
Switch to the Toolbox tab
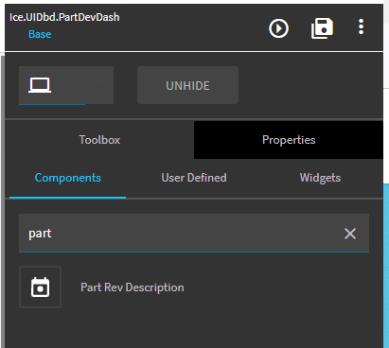[x=99, y=140]
